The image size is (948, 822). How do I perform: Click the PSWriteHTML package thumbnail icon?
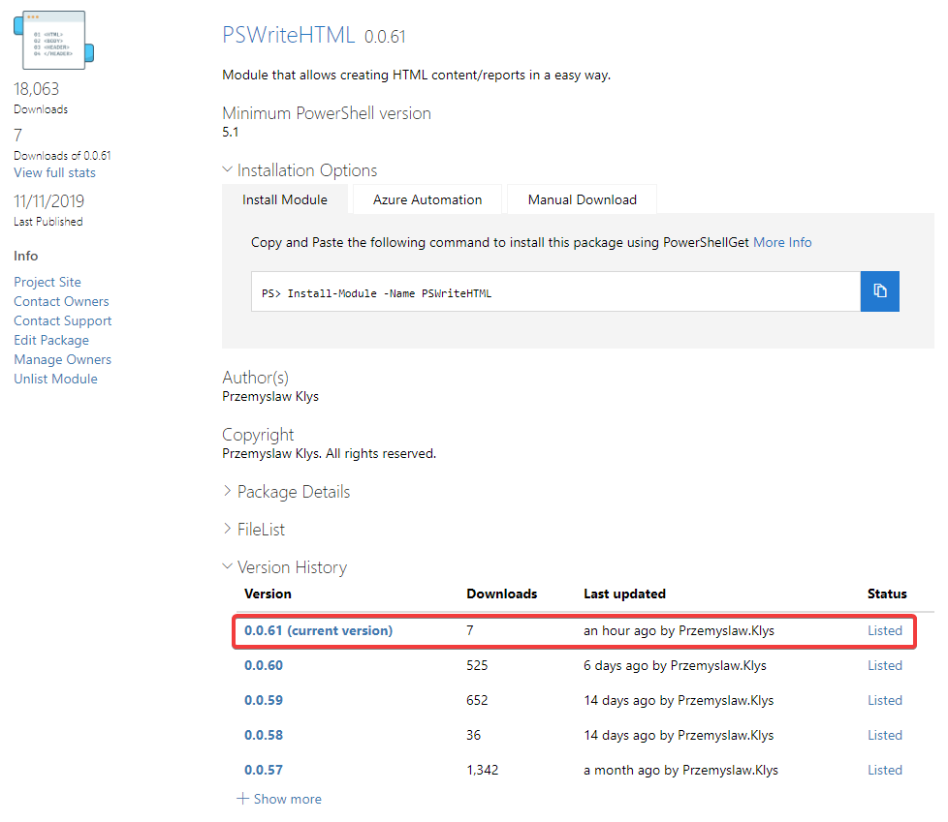click(52, 40)
